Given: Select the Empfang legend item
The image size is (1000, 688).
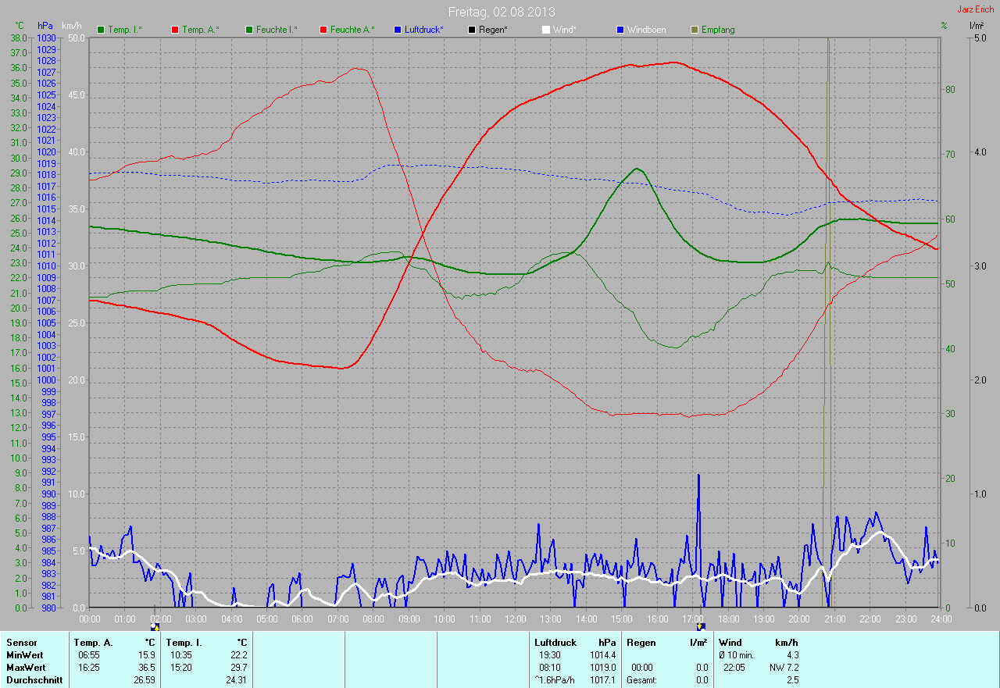Looking at the screenshot, I should [x=712, y=30].
